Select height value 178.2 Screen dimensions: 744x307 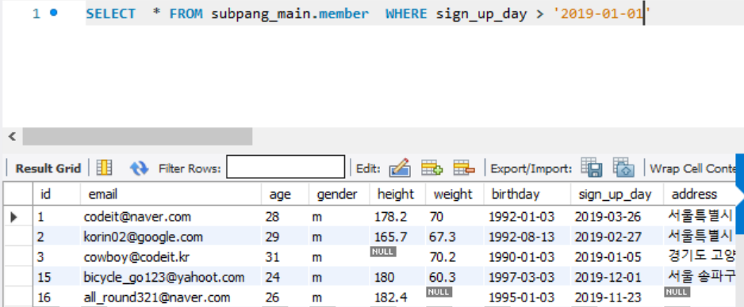click(390, 217)
